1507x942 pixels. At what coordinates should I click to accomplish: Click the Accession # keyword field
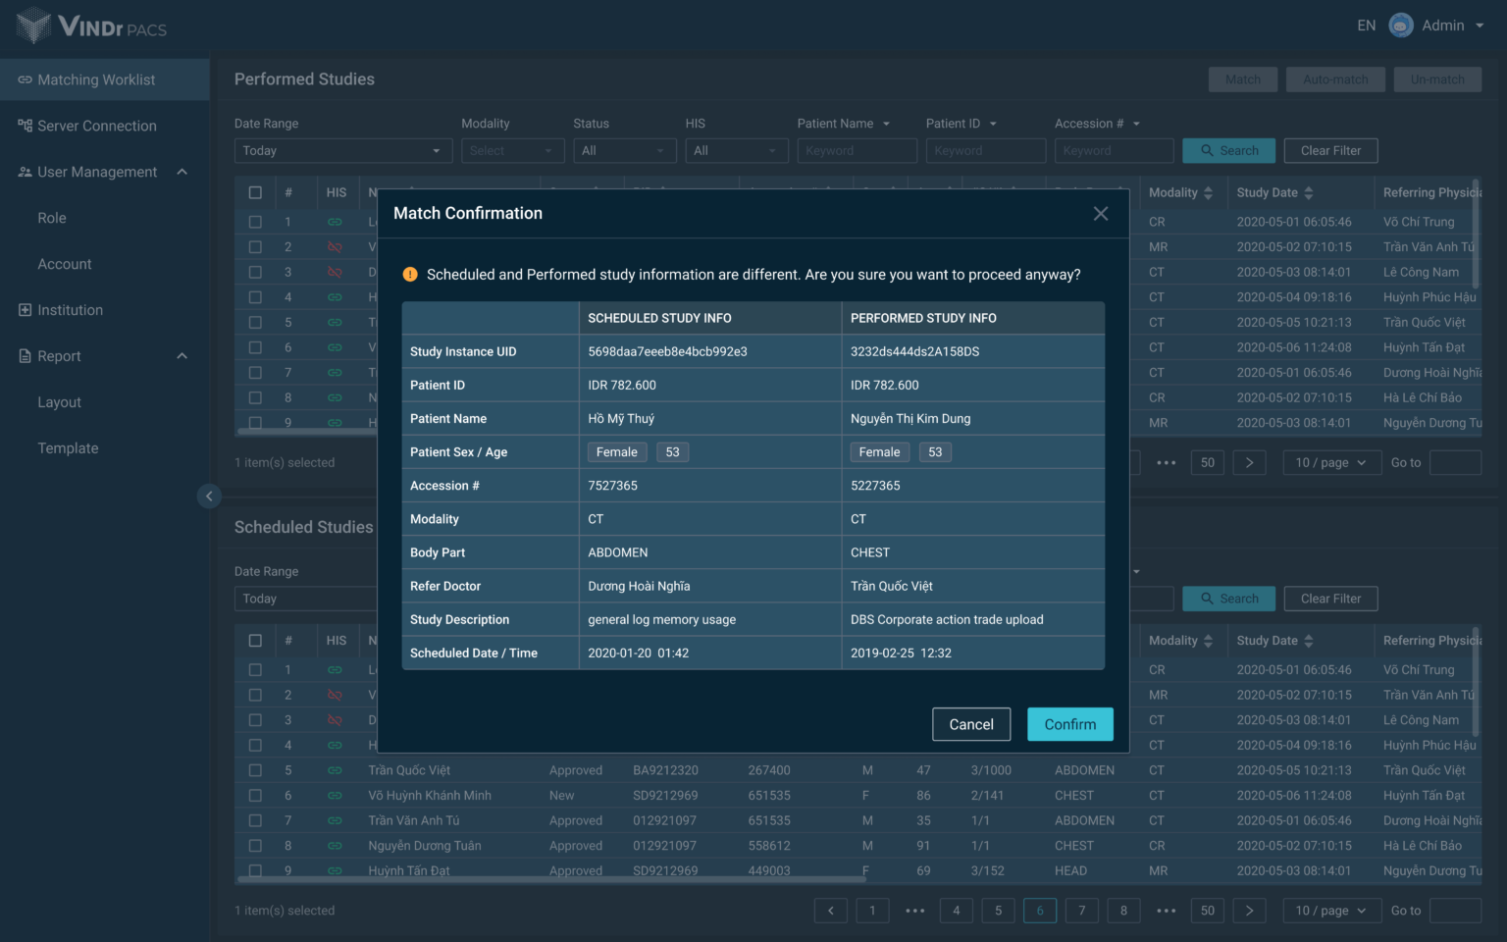point(1114,151)
